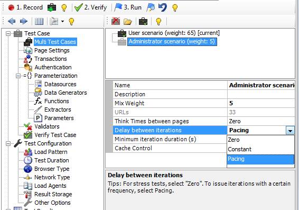Click the grid table view icon
Screen dimensions: 299x210
[x=39, y=21]
